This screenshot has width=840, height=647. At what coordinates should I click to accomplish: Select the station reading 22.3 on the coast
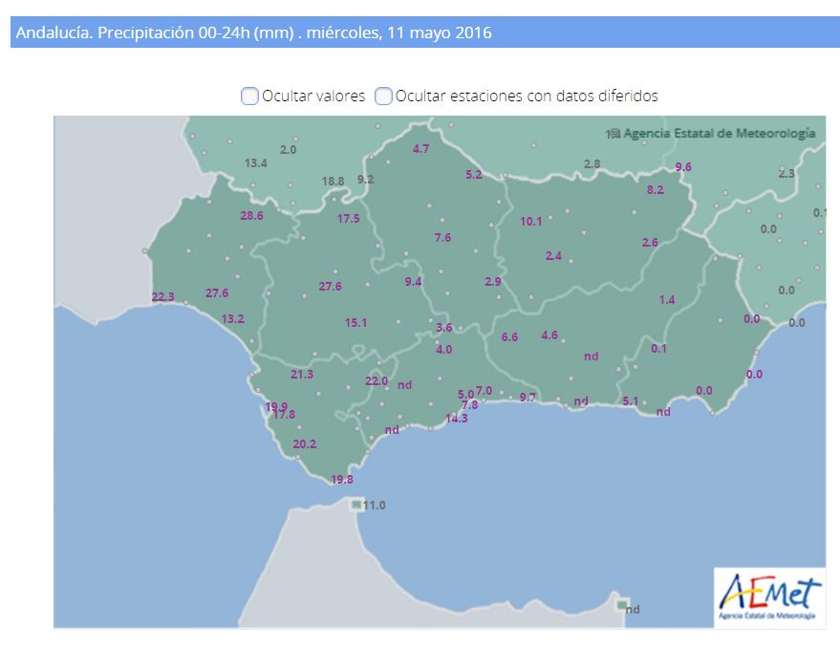pyautogui.click(x=162, y=297)
